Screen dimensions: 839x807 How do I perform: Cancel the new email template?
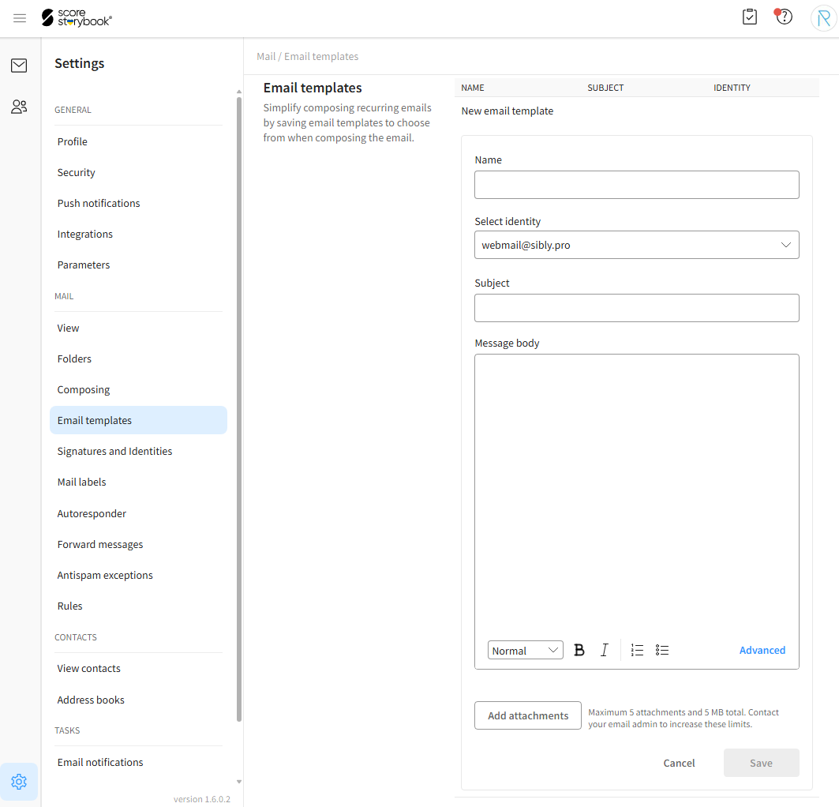679,763
